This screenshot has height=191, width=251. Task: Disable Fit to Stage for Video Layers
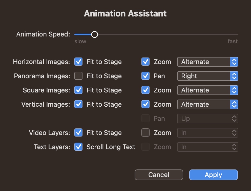[x=78, y=133]
